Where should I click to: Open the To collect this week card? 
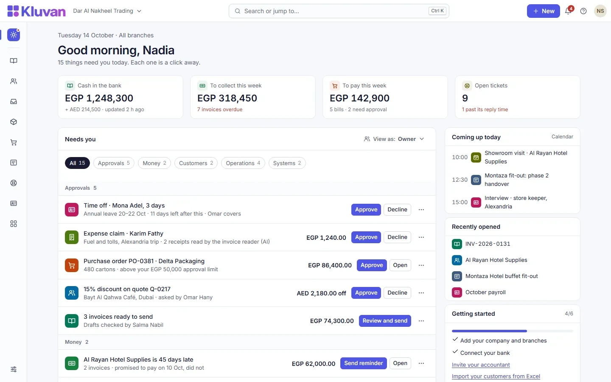tap(253, 97)
